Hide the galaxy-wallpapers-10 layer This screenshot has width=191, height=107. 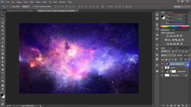(162, 64)
